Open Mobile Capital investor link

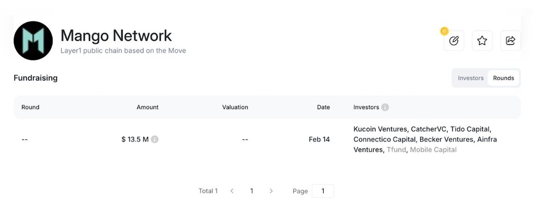click(x=433, y=150)
